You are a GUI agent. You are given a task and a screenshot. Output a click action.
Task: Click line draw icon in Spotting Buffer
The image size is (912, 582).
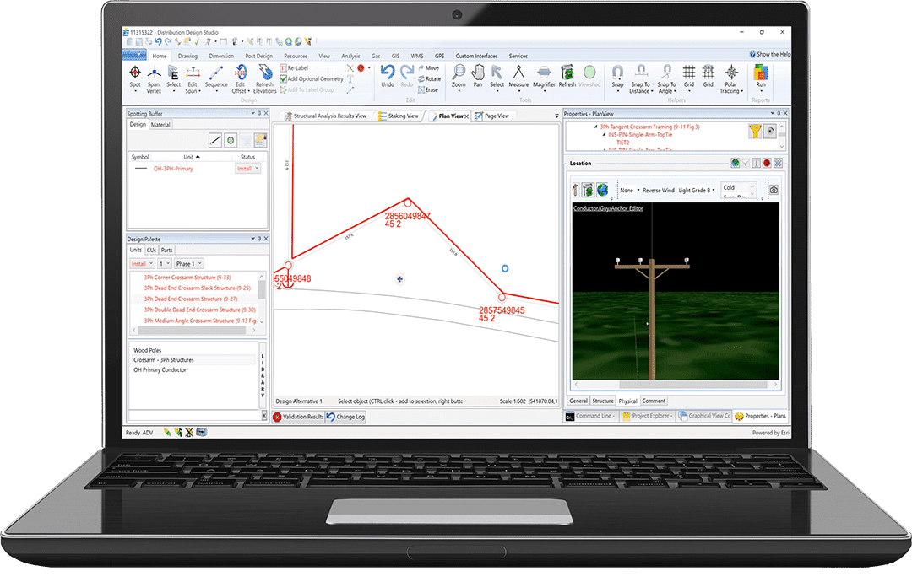(x=215, y=140)
